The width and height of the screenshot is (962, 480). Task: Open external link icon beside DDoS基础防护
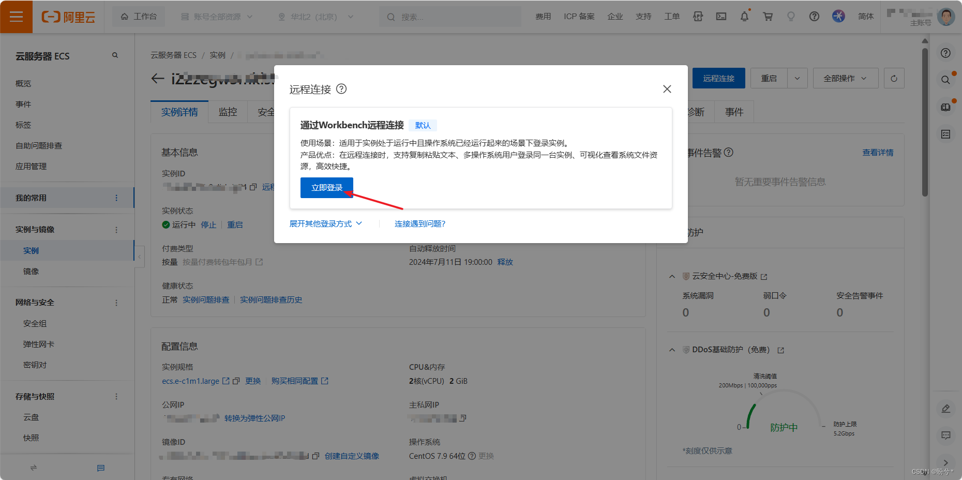pos(780,350)
